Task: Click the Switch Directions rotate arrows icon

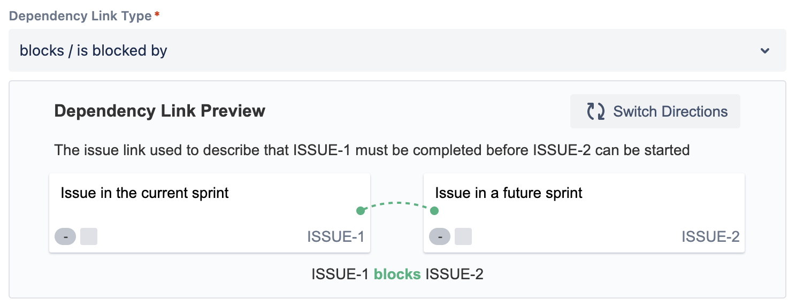Action: pyautogui.click(x=595, y=111)
